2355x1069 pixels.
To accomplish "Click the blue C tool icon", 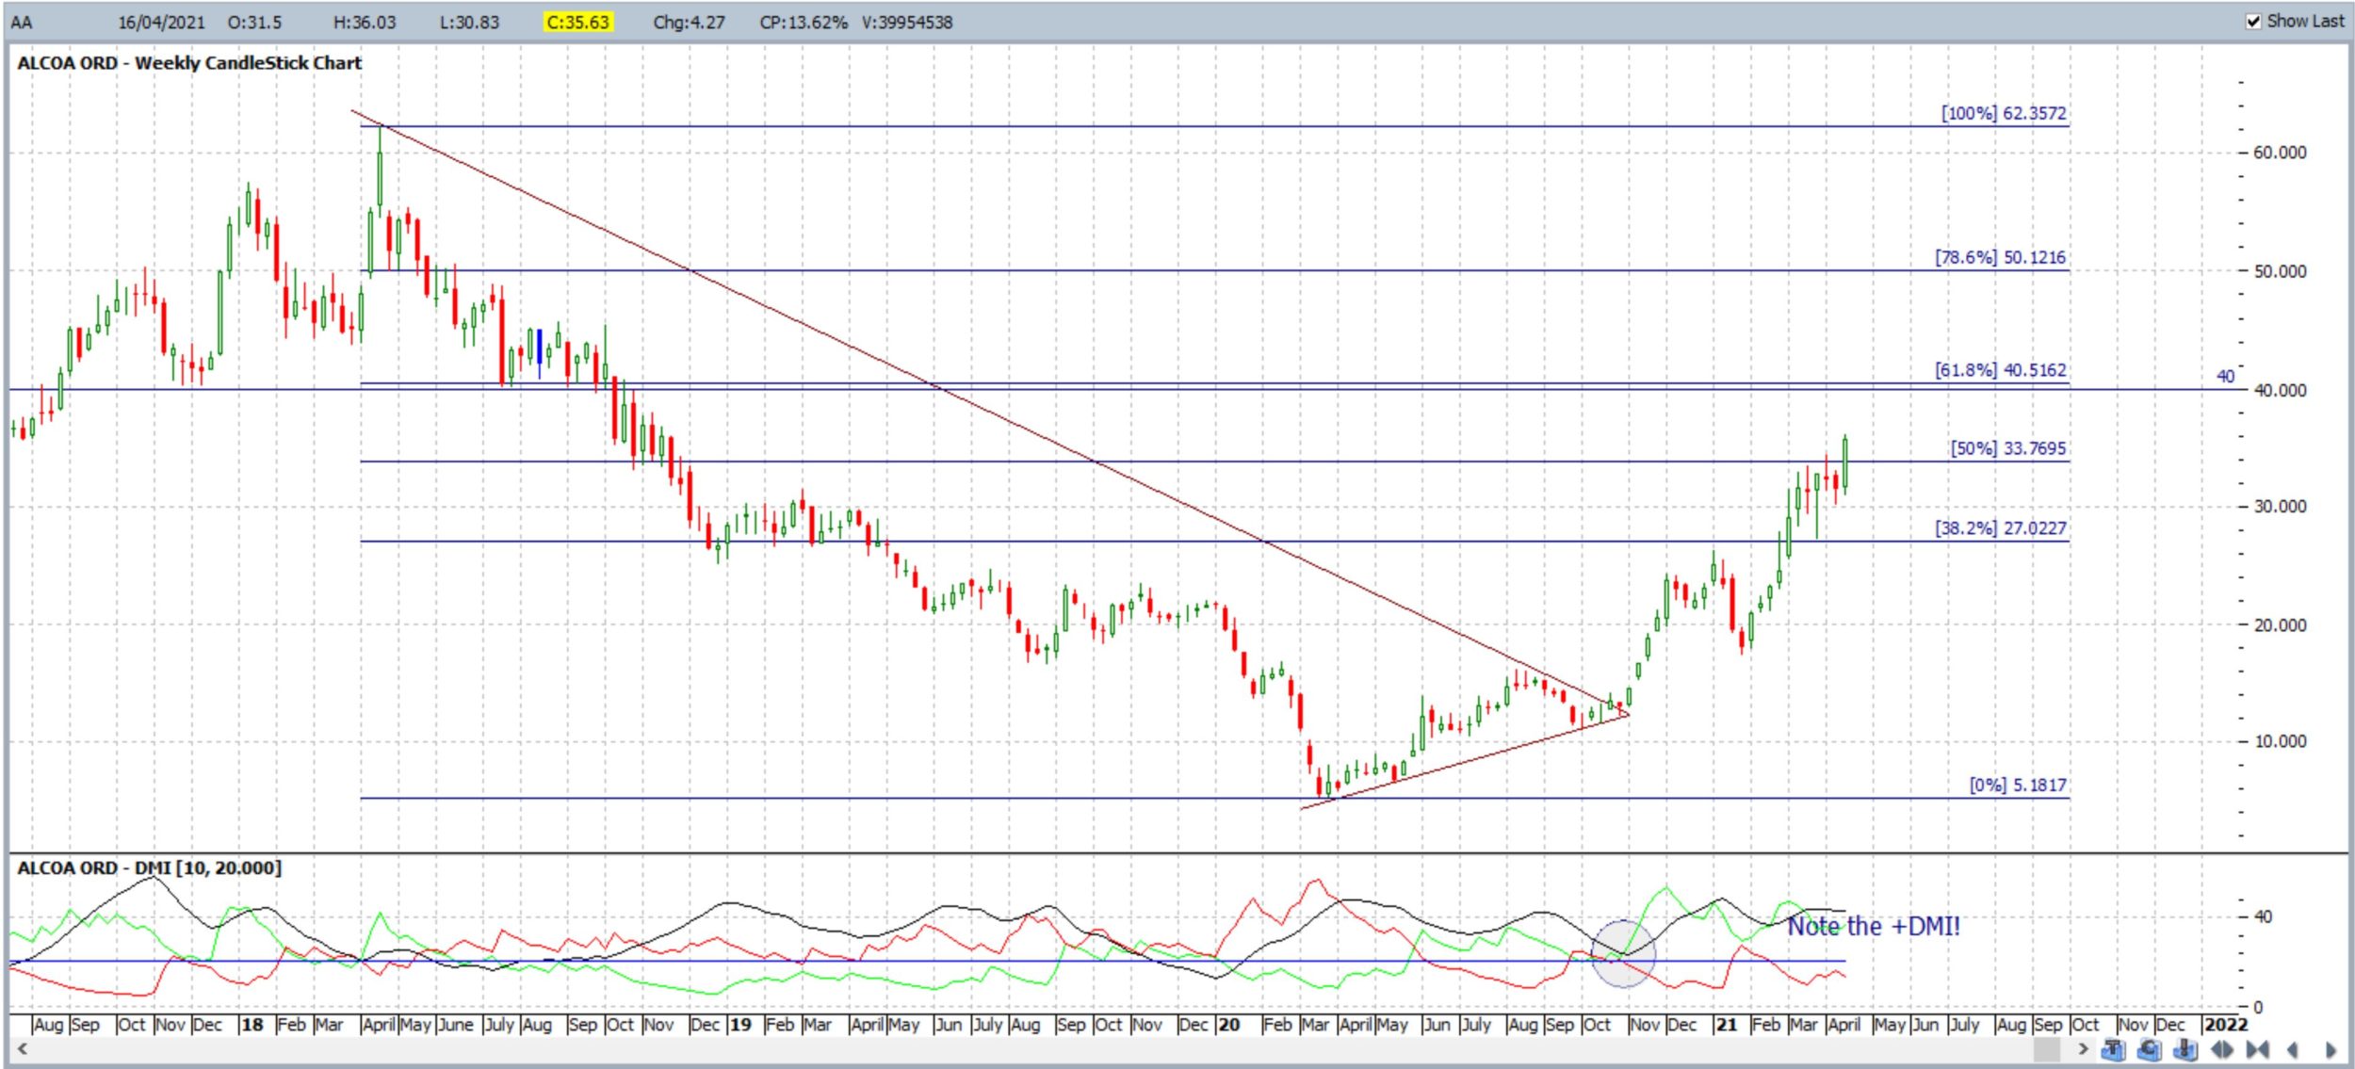I will click(2149, 1049).
